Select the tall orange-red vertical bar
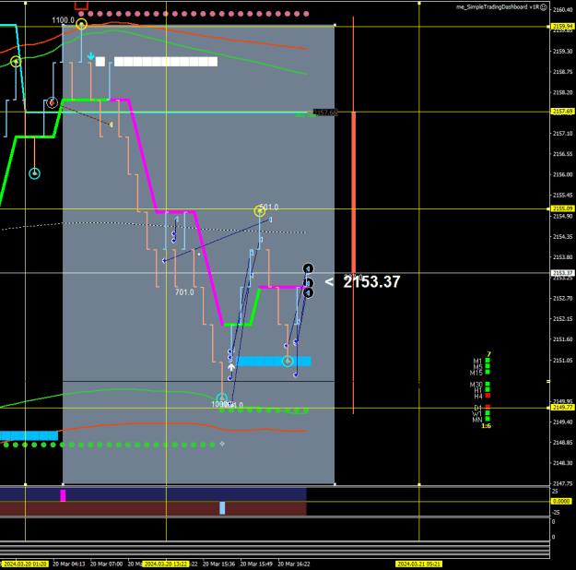 click(353, 193)
